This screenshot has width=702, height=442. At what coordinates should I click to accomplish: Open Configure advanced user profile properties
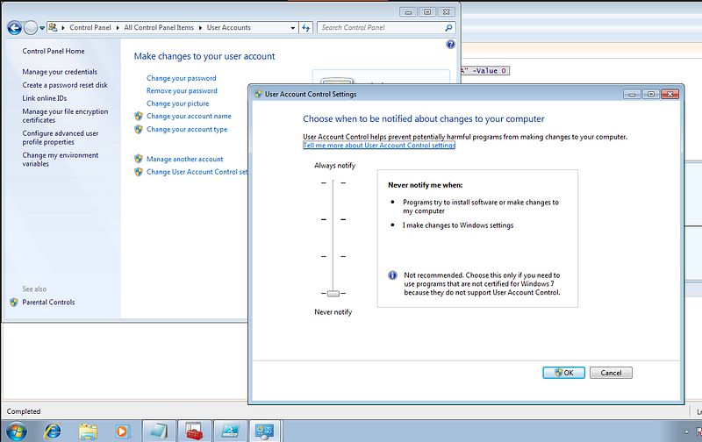(61, 138)
